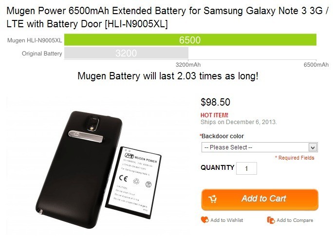Click the Mugen HLI-N9005XL chart label
Image resolution: width=333 pixels, height=237 pixels.
(x=35, y=40)
